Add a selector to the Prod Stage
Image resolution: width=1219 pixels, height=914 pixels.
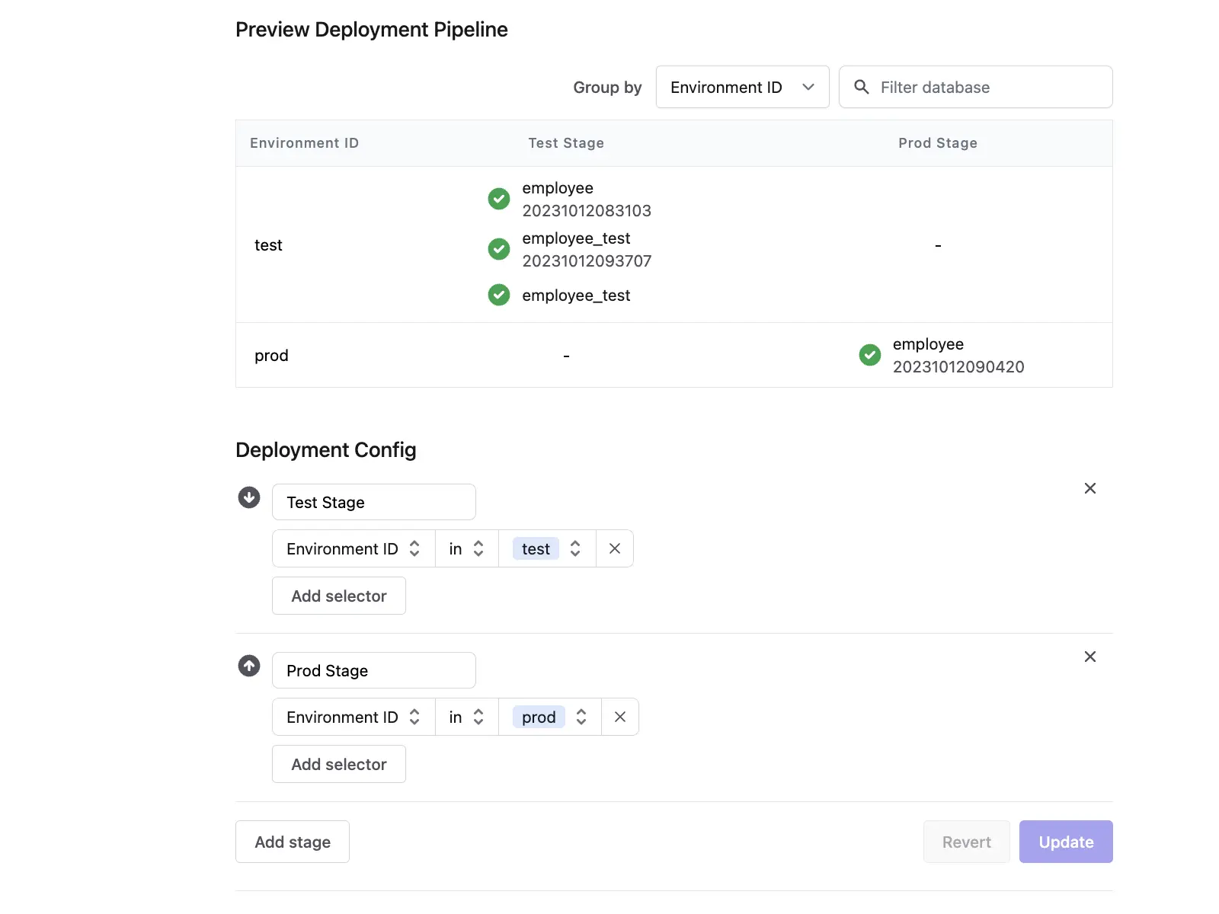point(338,764)
